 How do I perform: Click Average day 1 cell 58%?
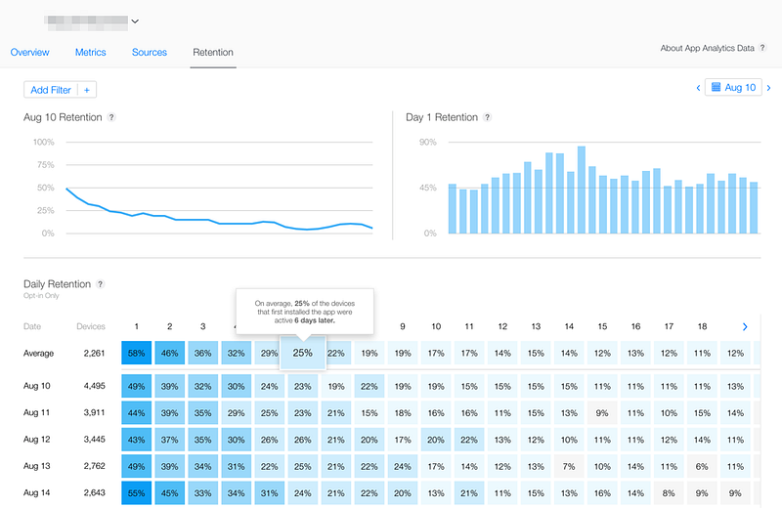(x=137, y=353)
